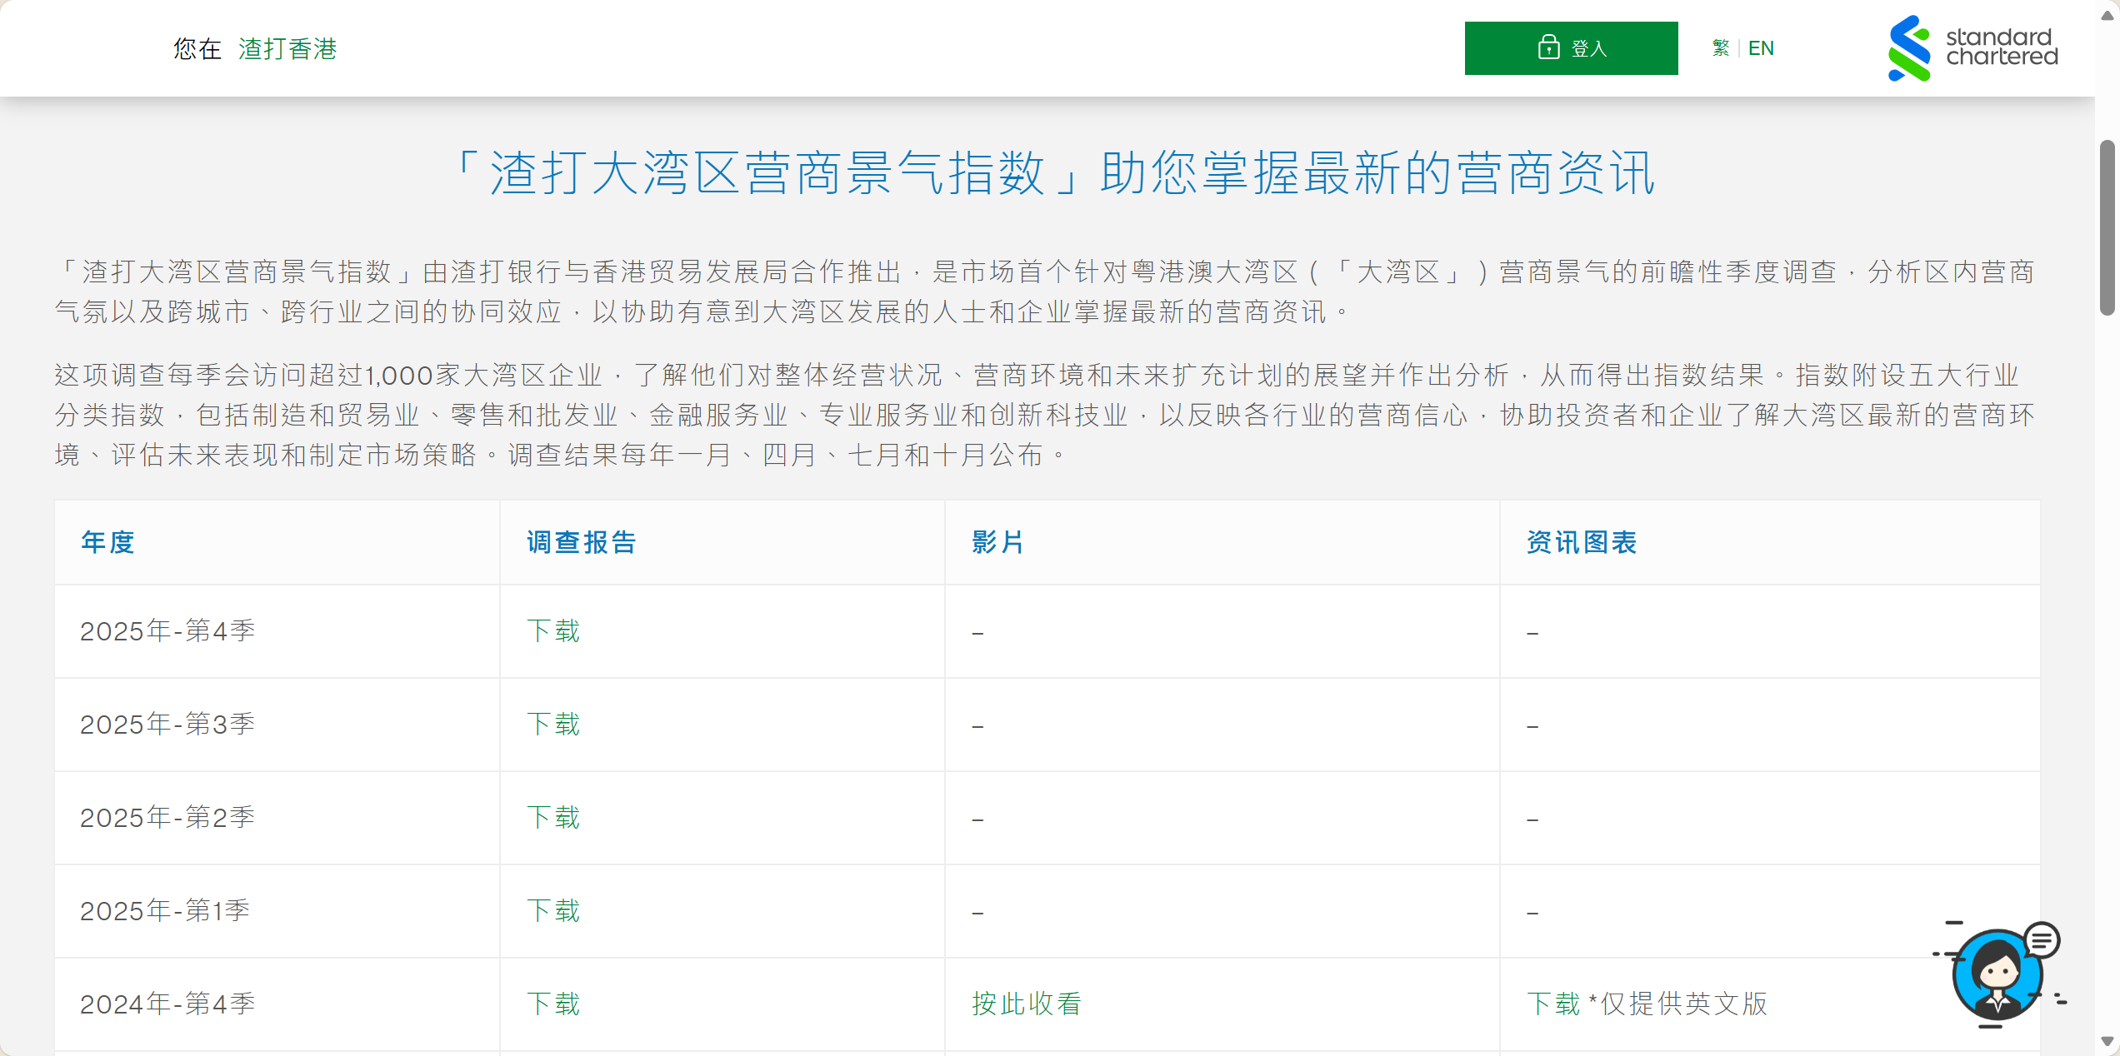The image size is (2120, 1056).
Task: Click the scrollbar up arrow
Action: (2107, 15)
